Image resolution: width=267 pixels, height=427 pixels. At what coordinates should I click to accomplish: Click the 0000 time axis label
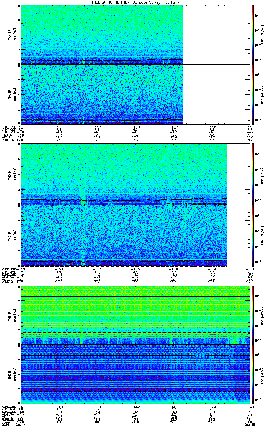tap(249, 422)
